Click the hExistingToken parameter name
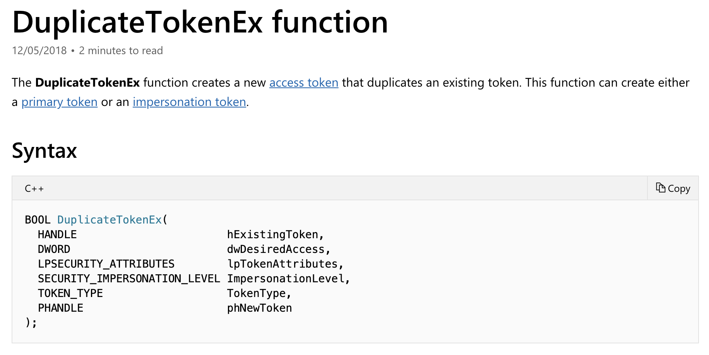Viewport: 709px width, 355px height. tap(272, 234)
